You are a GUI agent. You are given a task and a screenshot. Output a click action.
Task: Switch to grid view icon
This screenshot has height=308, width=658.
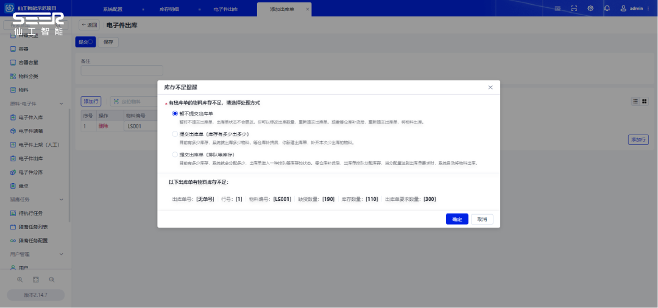[644, 101]
